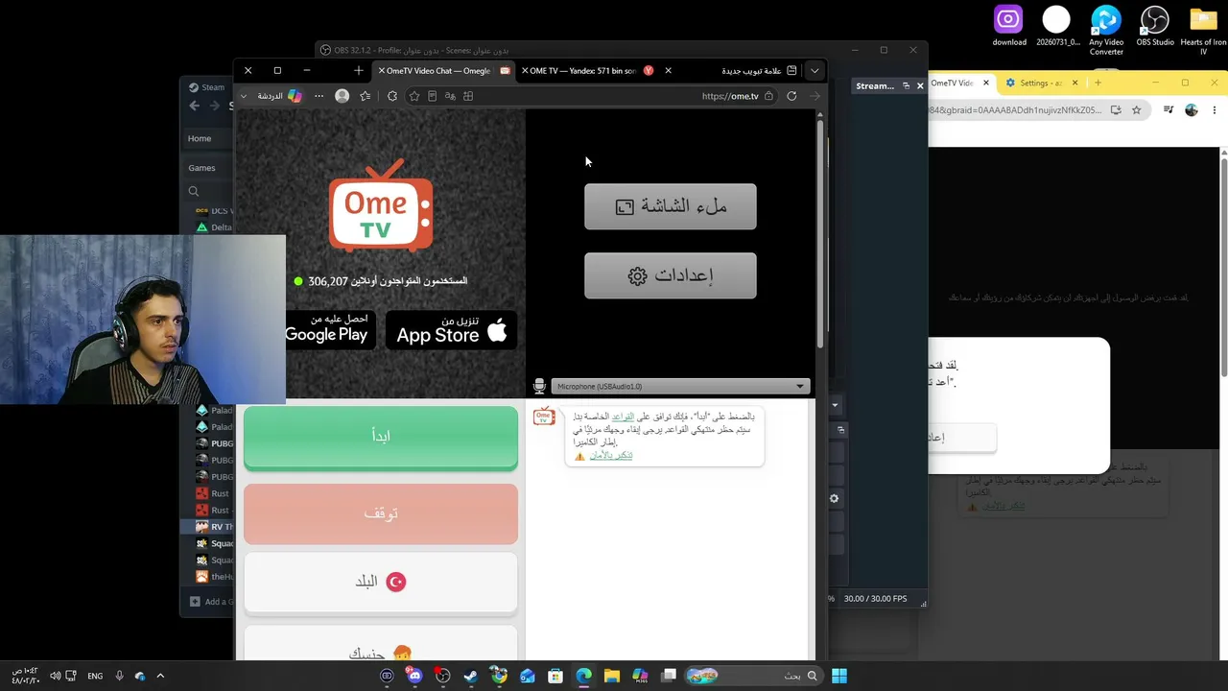
Task: Open the Steam menu in Steam window
Action: click(207, 87)
